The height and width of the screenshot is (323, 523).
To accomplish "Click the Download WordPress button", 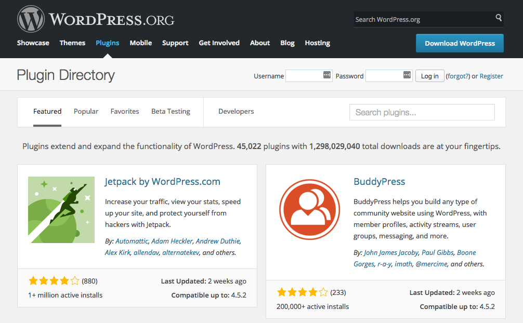I will point(460,43).
